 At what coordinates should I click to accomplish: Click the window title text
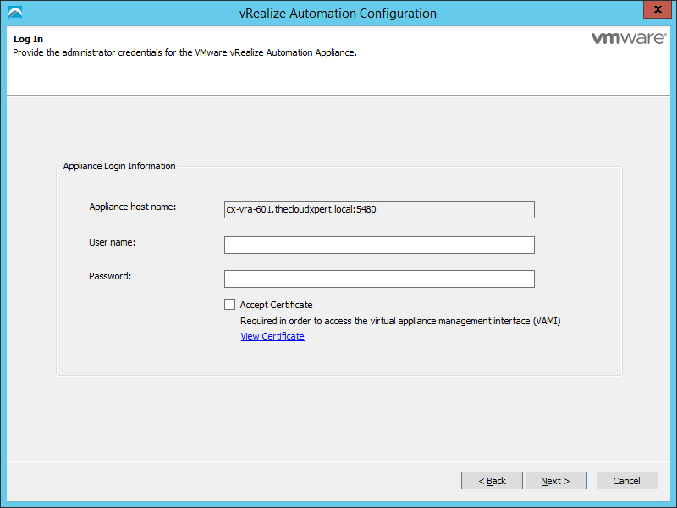click(x=338, y=14)
